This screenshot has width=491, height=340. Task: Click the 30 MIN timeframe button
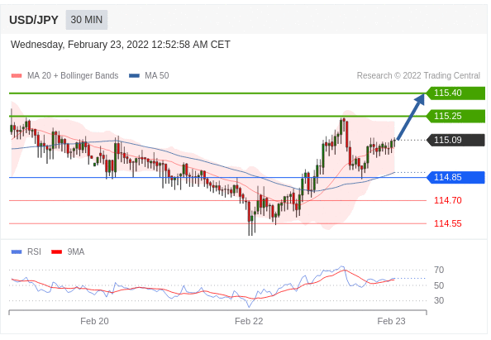coord(87,20)
